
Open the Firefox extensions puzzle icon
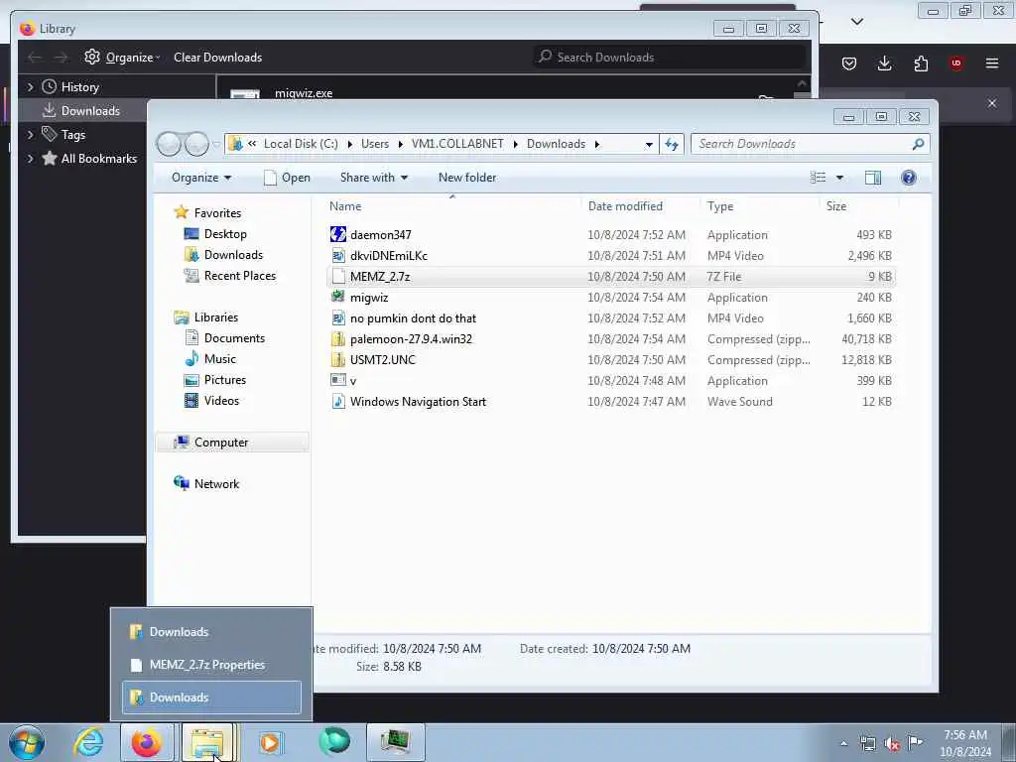click(921, 63)
